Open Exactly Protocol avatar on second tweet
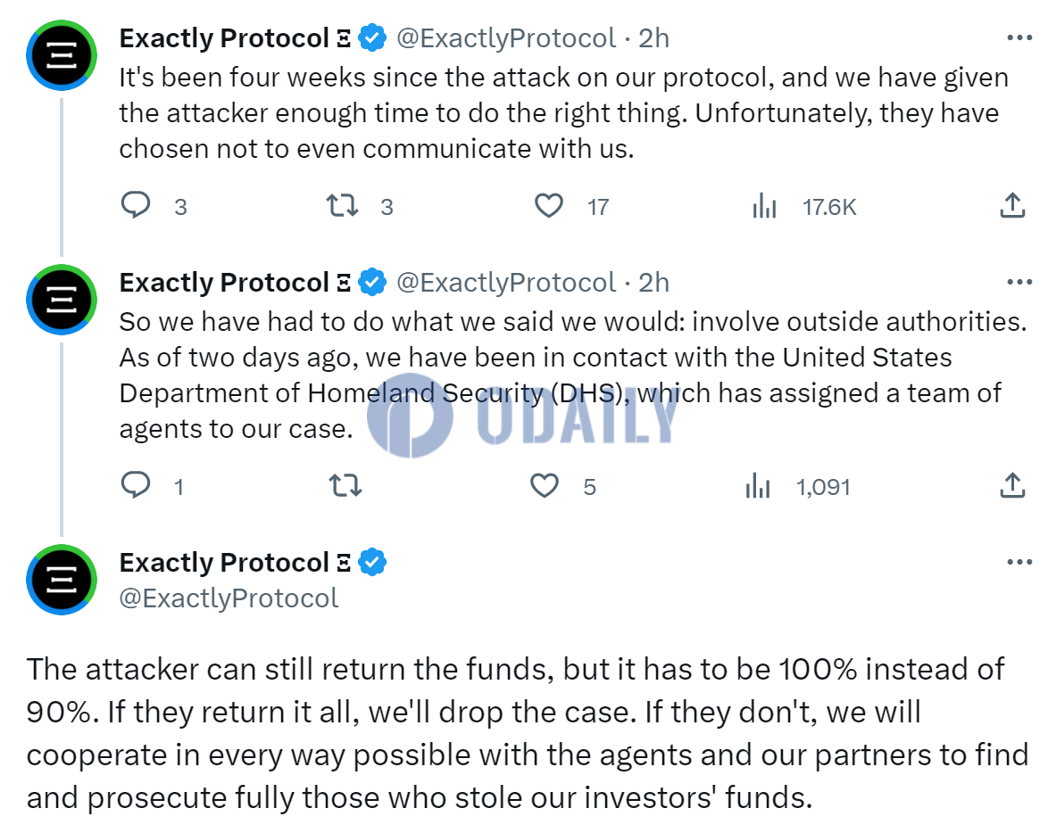 point(62,300)
